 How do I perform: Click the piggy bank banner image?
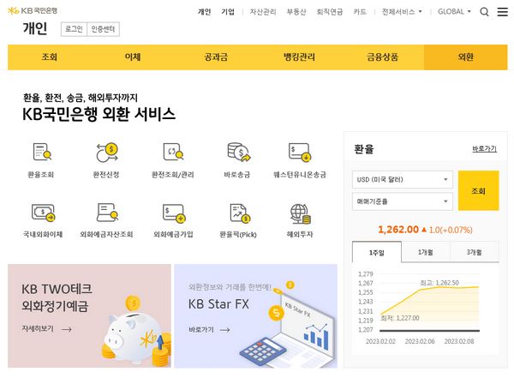136,332
